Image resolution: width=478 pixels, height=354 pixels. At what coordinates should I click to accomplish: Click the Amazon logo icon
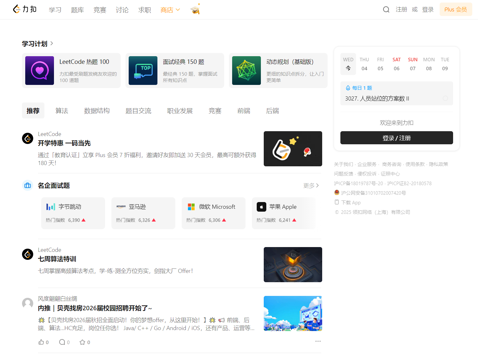pos(121,207)
